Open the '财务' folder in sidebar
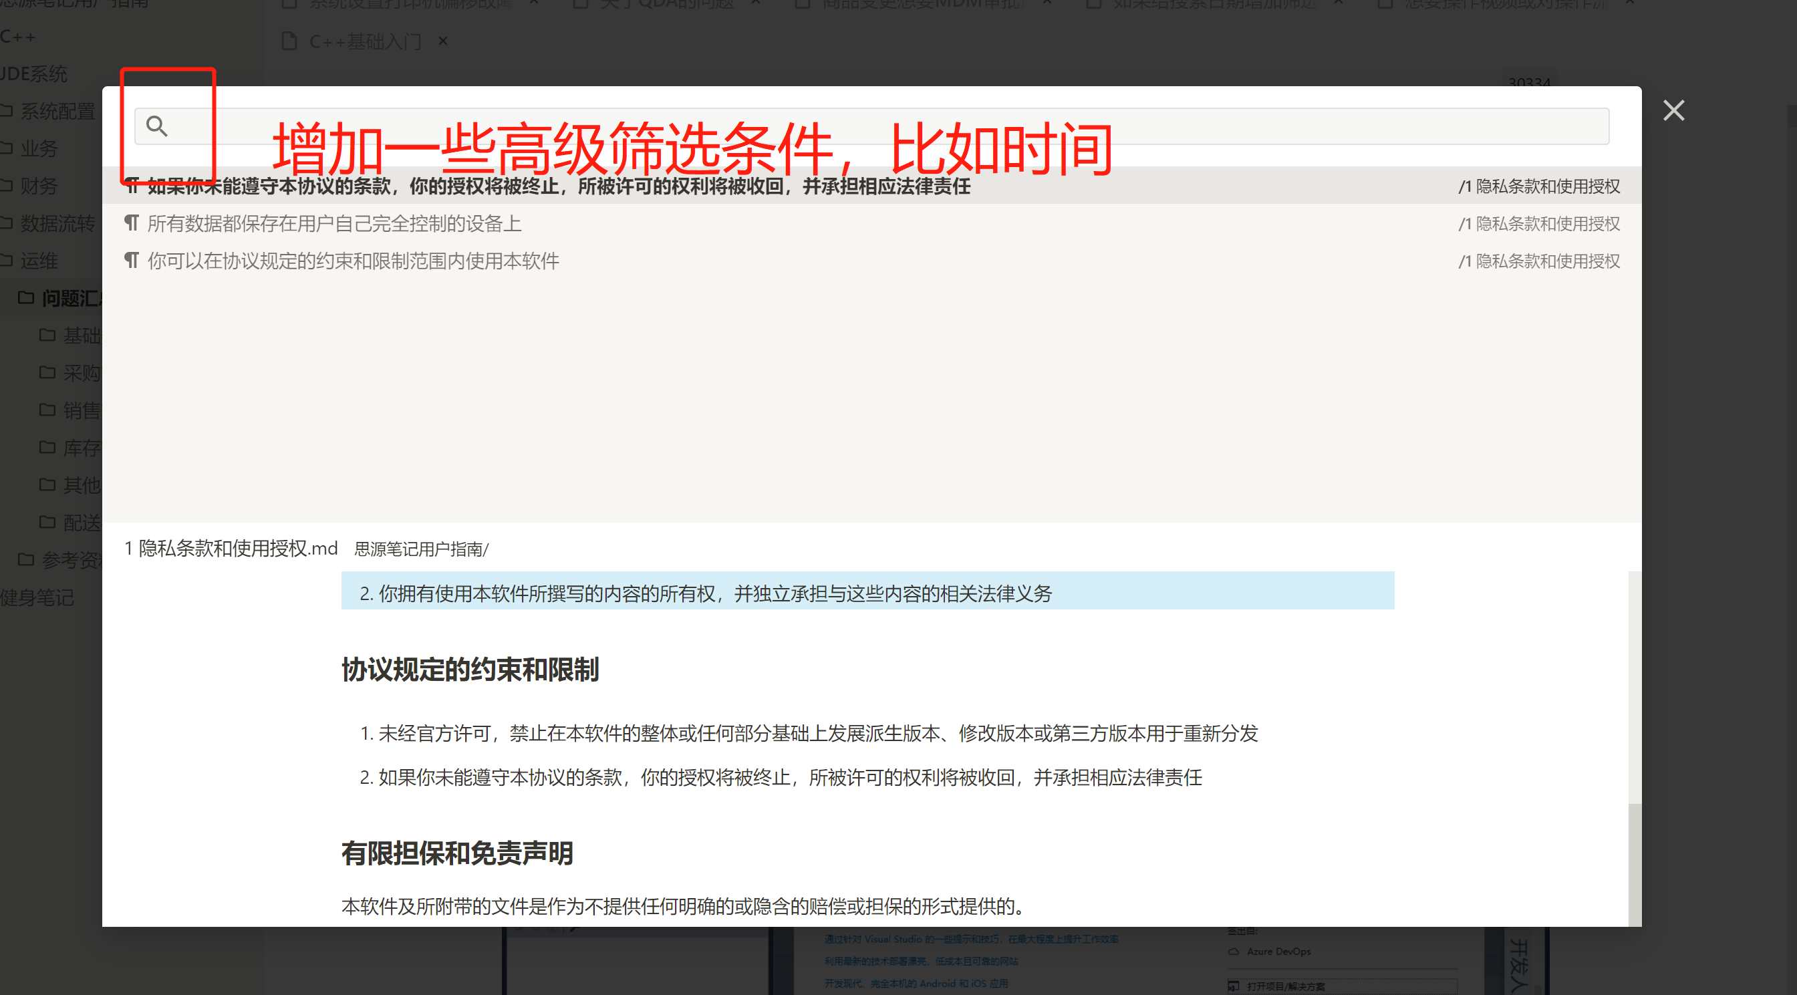 point(38,186)
